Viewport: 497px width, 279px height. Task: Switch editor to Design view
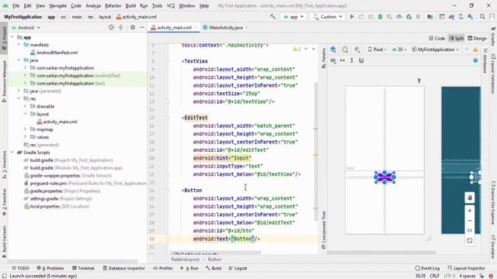coord(477,38)
